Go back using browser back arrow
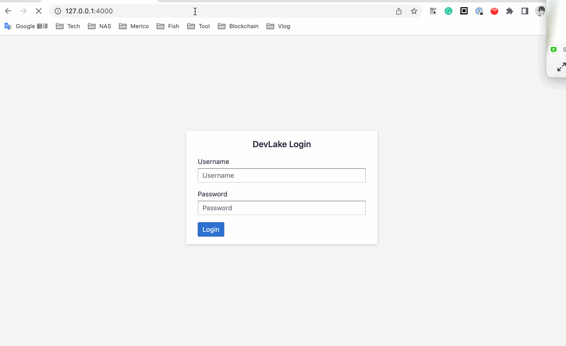566x346 pixels. click(x=8, y=11)
